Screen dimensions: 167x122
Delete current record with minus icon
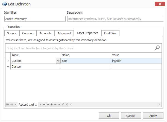pyautogui.click(x=55, y=105)
